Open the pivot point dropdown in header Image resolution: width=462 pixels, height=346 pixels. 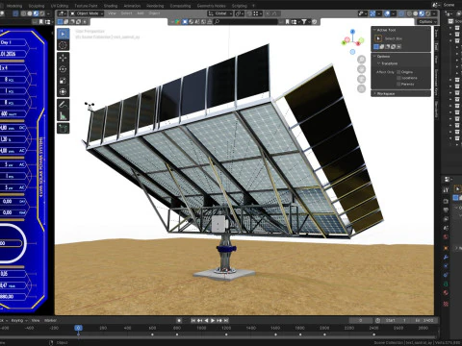240,13
